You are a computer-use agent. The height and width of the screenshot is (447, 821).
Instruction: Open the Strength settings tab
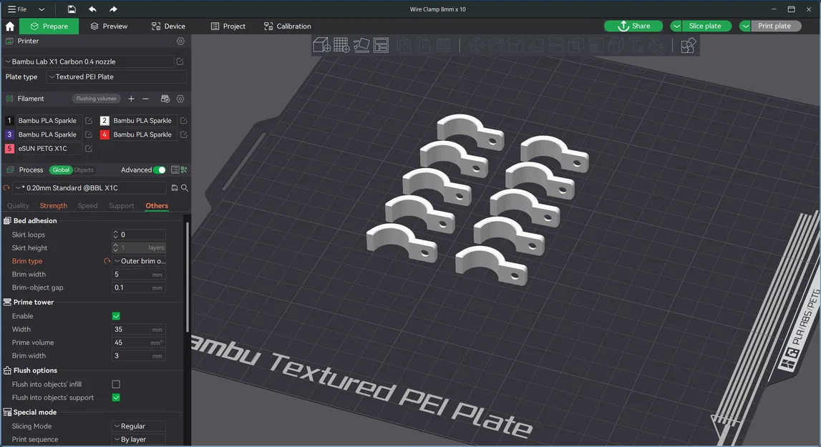pyautogui.click(x=54, y=206)
